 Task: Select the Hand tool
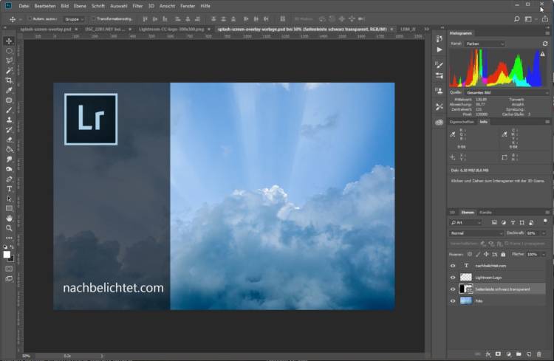point(9,218)
